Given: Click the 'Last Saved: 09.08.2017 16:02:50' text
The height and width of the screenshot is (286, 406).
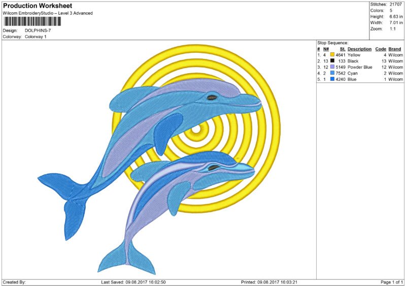Looking at the screenshot, I should tap(133, 282).
